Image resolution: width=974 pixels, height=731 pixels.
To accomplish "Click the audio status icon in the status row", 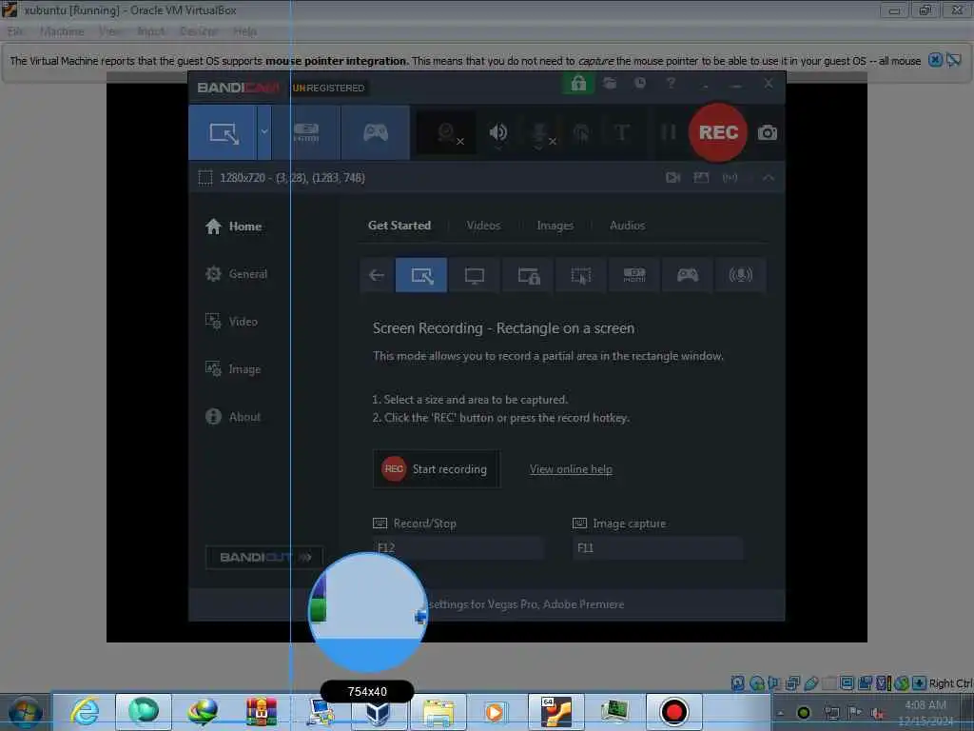I will tap(730, 178).
